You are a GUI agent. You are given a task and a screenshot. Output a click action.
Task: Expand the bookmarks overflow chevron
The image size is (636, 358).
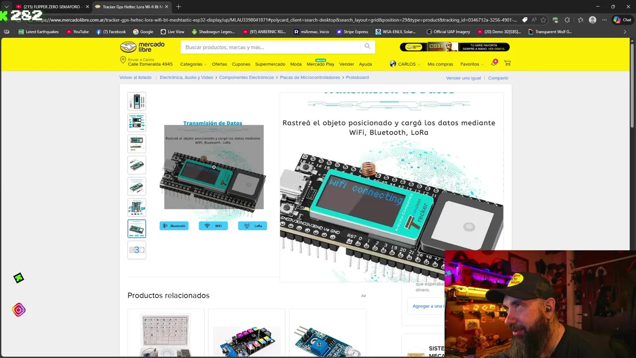[625, 32]
